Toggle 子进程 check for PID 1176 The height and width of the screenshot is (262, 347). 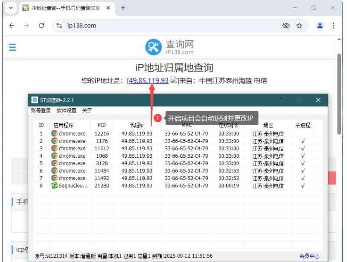click(x=303, y=141)
